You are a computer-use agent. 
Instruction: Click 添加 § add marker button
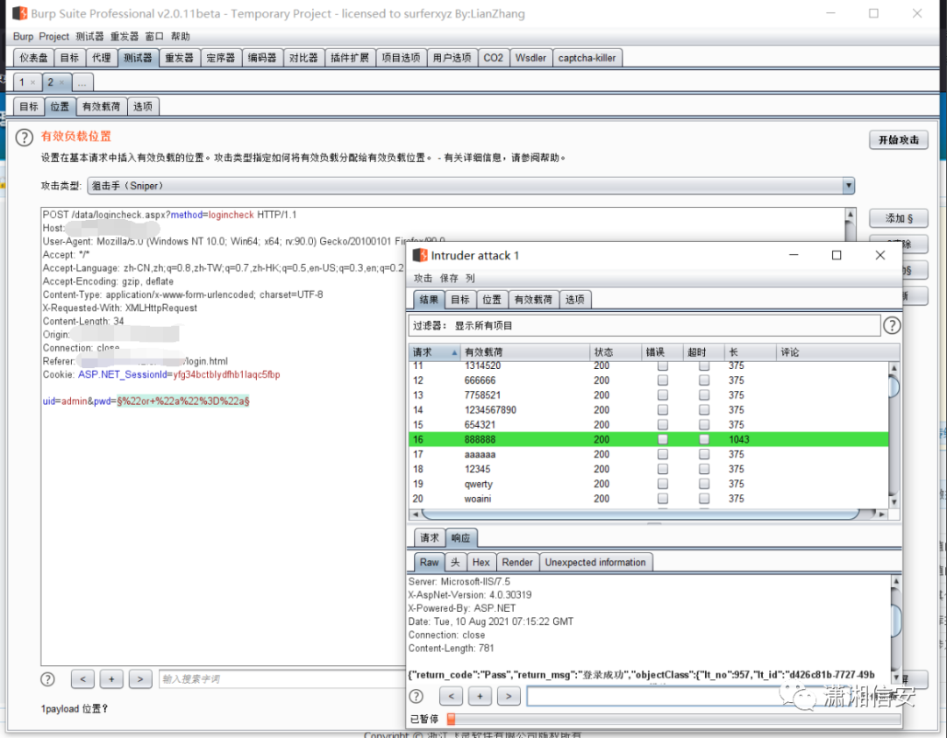pos(898,218)
